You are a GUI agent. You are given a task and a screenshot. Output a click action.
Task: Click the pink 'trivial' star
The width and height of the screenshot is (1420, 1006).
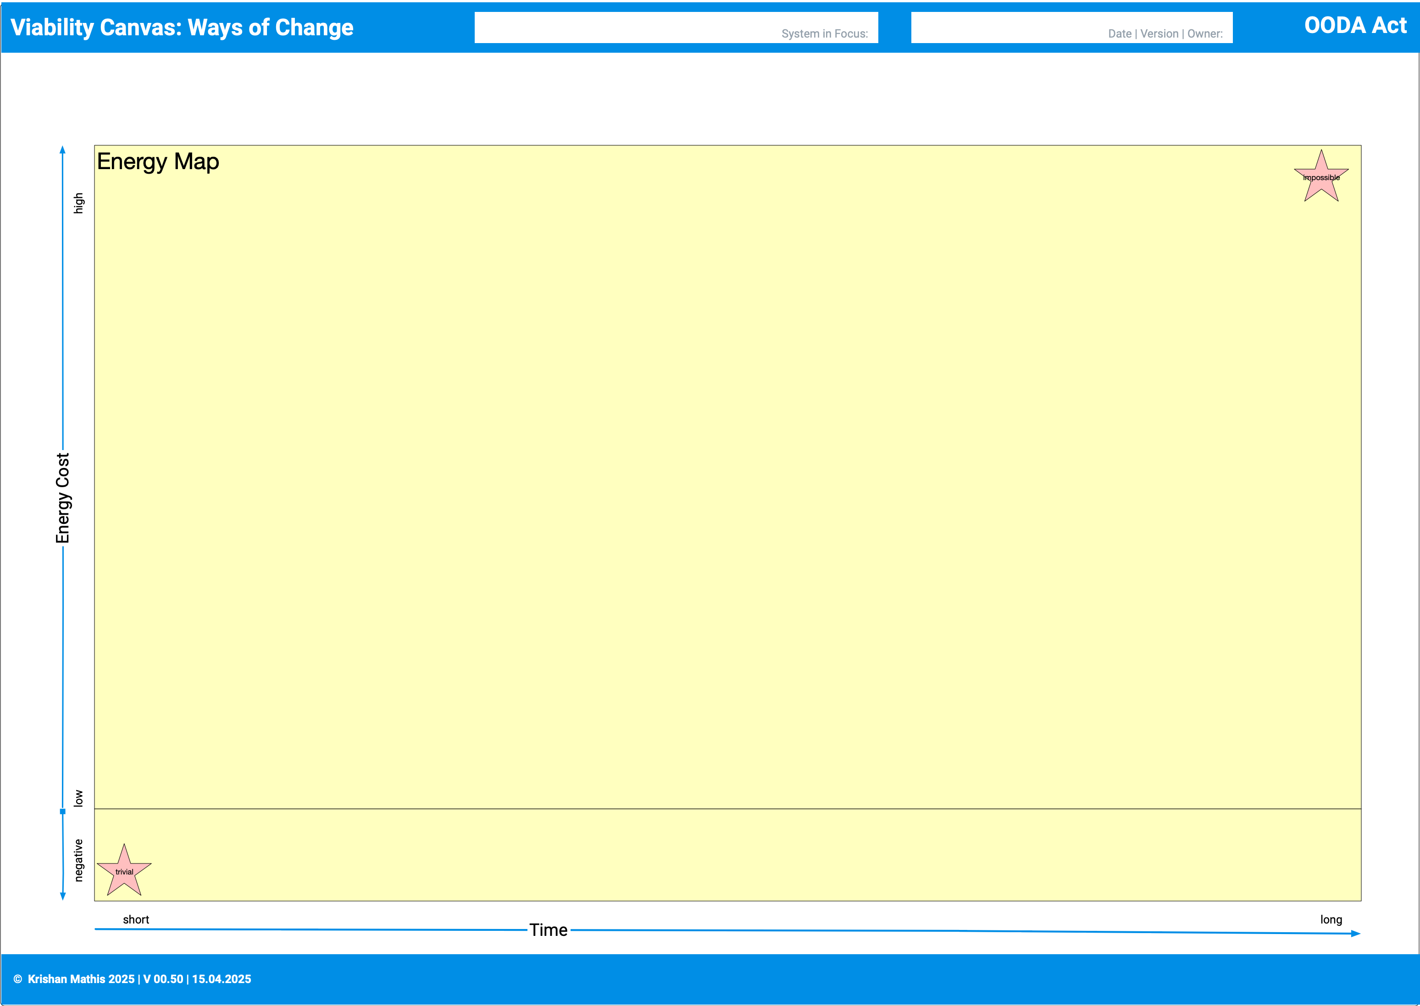[x=124, y=872]
